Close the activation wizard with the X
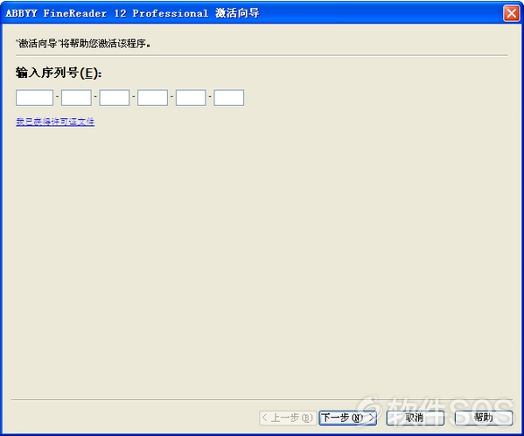Image resolution: width=524 pixels, height=436 pixels. pos(511,13)
